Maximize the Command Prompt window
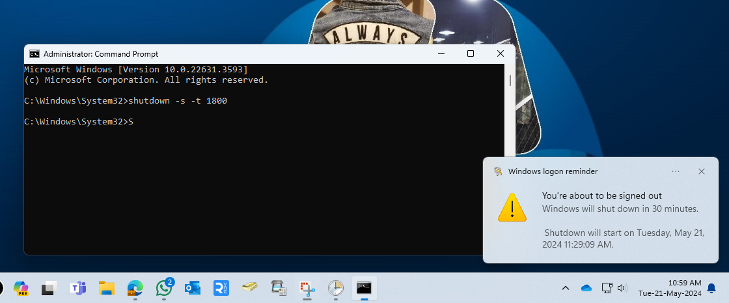This screenshot has height=303, width=729. click(471, 54)
